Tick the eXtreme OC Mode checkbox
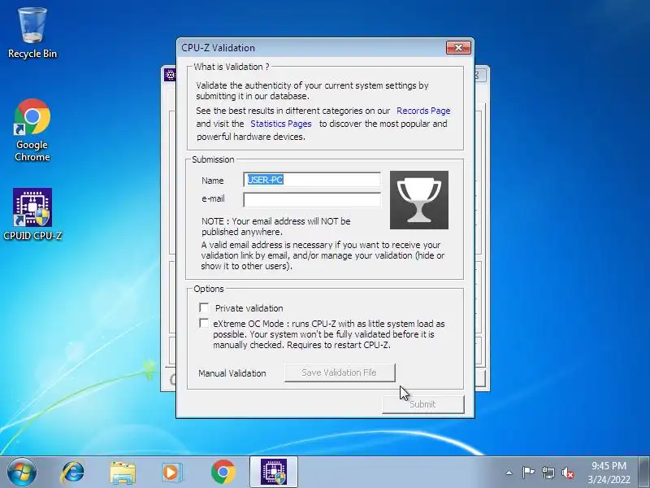Viewport: 650px width, 488px height. point(204,323)
